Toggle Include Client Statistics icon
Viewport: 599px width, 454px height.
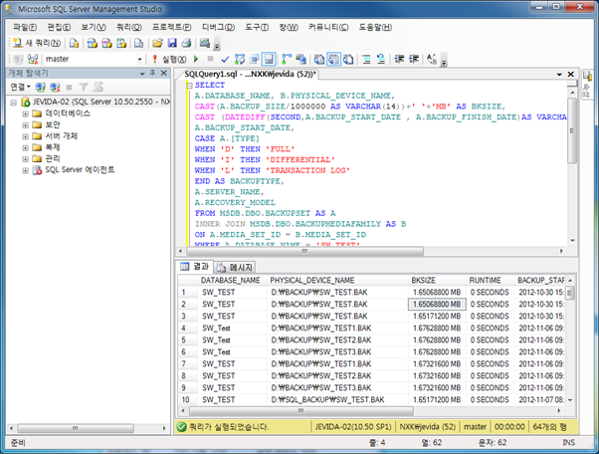click(x=300, y=59)
